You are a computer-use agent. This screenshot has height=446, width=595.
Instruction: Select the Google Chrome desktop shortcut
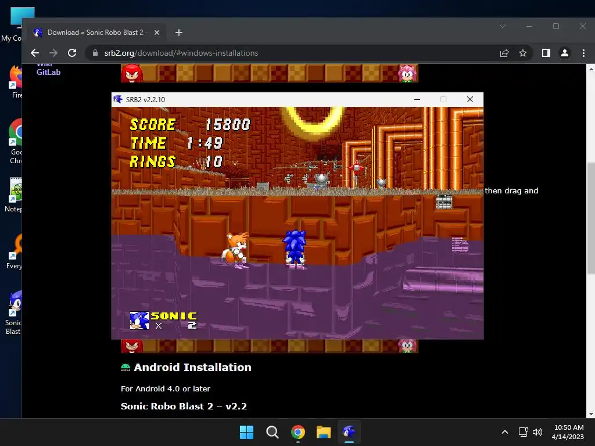[15, 141]
